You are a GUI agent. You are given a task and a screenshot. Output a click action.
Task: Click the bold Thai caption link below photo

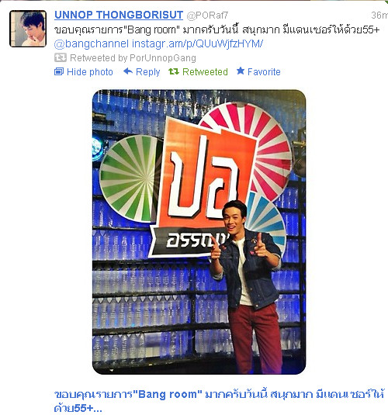(219, 401)
